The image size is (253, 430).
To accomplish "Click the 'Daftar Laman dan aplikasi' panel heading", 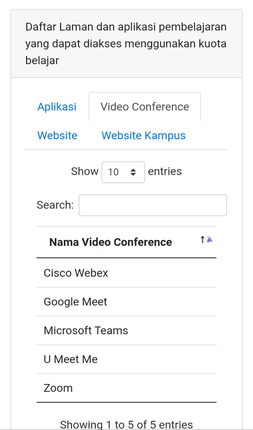I will click(126, 44).
